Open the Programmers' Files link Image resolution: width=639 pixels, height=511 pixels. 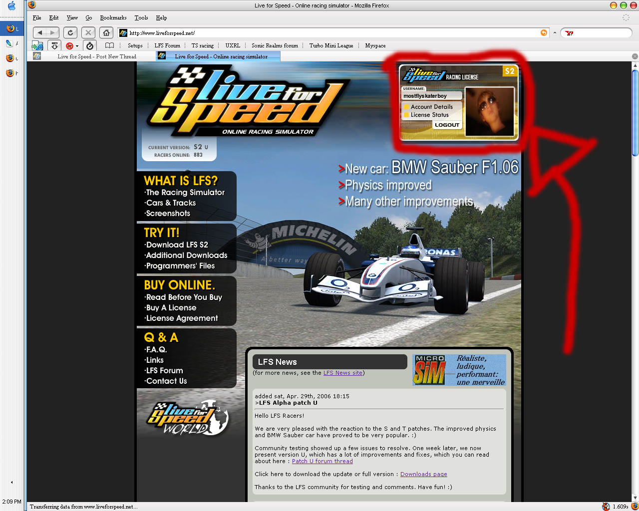pos(180,266)
